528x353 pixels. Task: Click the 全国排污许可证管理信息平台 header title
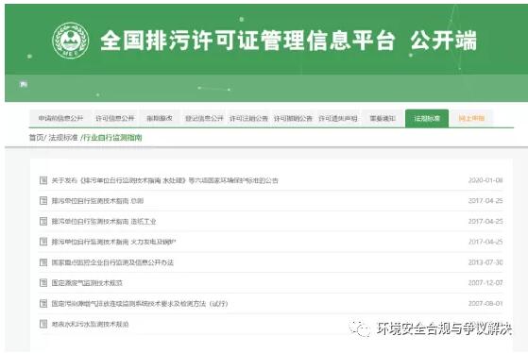click(247, 41)
